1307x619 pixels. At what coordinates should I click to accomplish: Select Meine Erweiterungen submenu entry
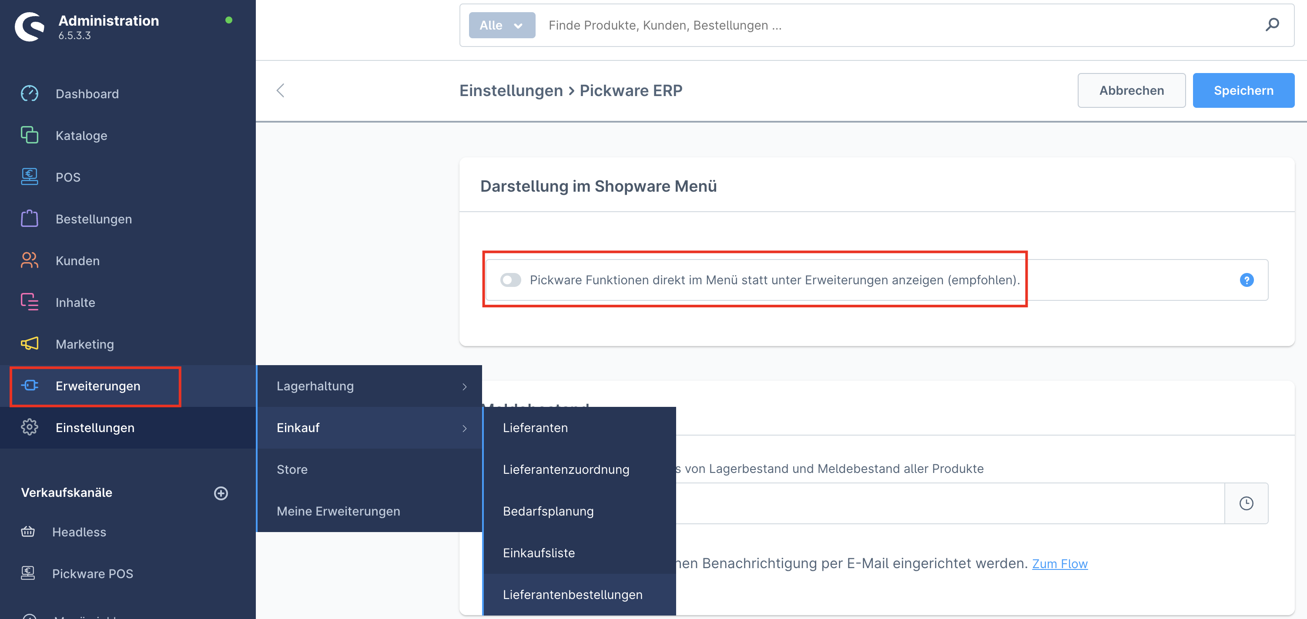click(369, 510)
